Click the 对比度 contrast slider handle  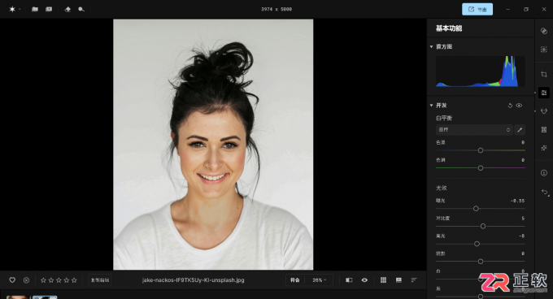(x=483, y=226)
